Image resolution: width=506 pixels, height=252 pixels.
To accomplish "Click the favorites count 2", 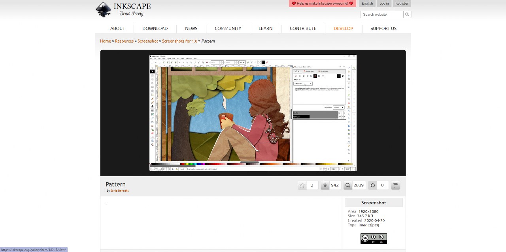I will point(312,185).
